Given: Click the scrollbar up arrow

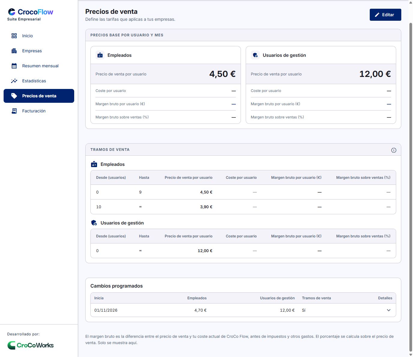Looking at the screenshot, I should tap(411, 2).
